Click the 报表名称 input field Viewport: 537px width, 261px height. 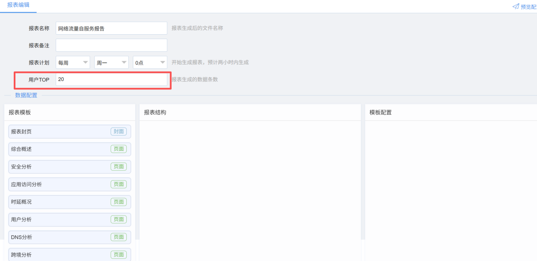[x=111, y=29]
